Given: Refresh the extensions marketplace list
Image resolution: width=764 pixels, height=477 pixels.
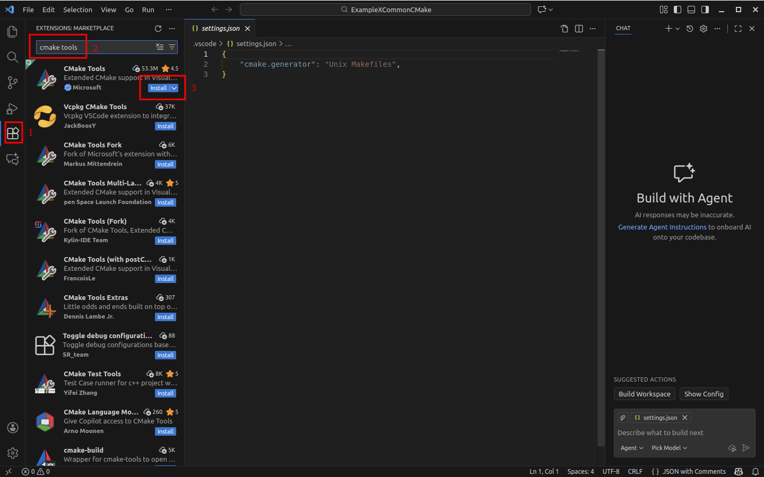Looking at the screenshot, I should 158,29.
